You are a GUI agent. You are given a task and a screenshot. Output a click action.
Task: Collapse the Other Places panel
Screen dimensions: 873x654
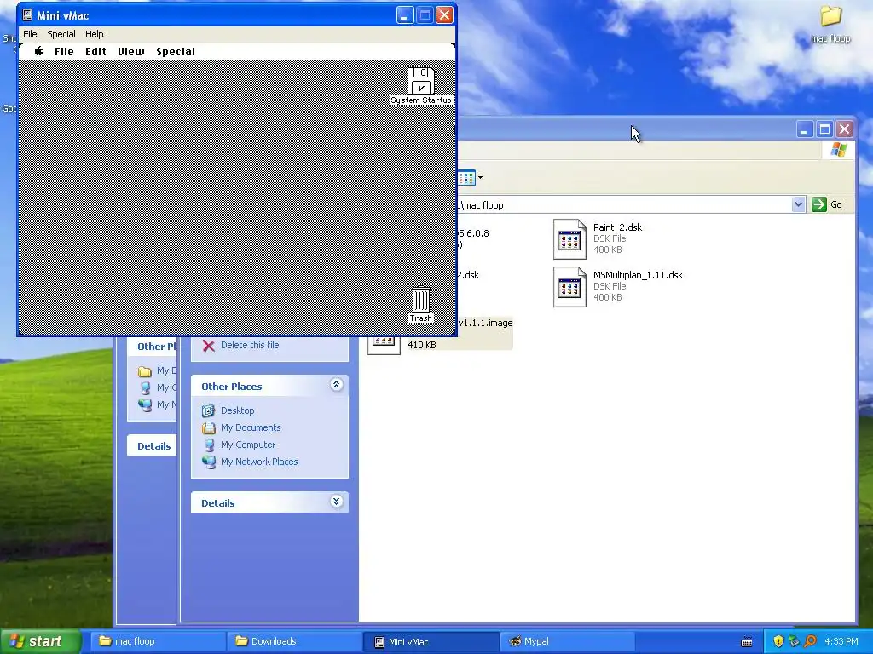(336, 385)
